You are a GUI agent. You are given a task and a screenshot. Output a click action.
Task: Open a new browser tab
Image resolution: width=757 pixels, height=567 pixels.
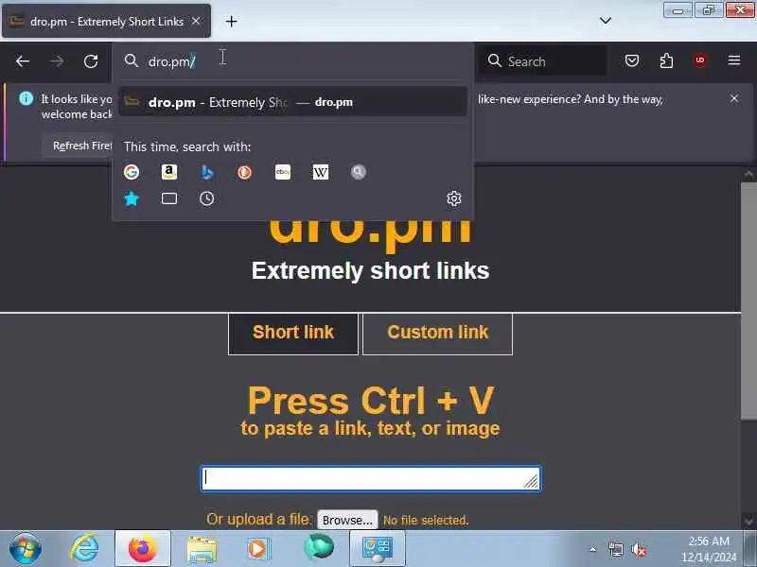pyautogui.click(x=231, y=21)
